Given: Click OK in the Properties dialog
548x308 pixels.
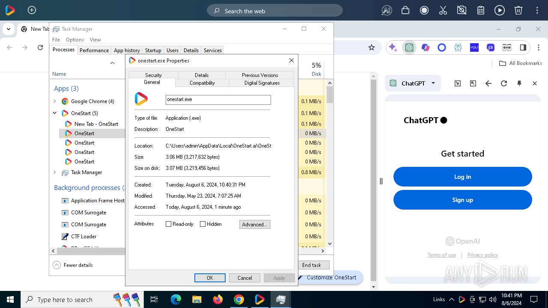Looking at the screenshot, I should tap(210, 278).
